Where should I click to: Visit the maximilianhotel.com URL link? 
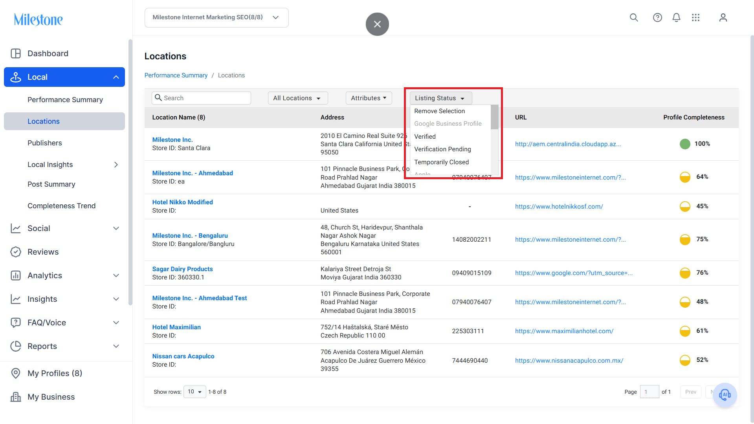[x=564, y=331]
